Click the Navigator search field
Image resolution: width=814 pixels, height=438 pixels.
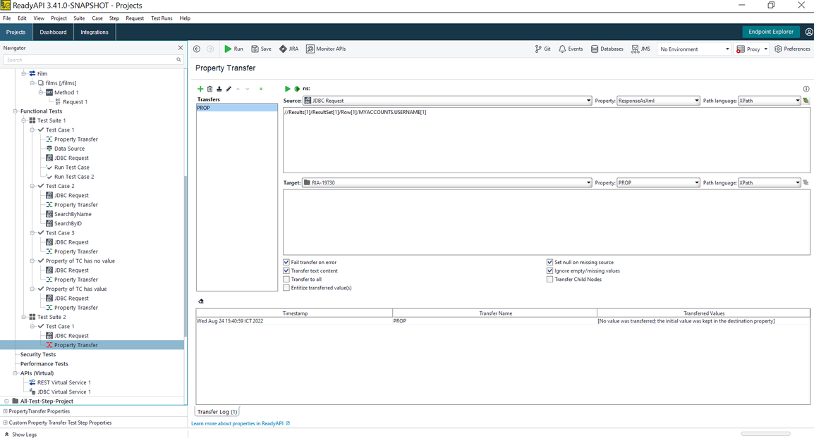(x=90, y=60)
